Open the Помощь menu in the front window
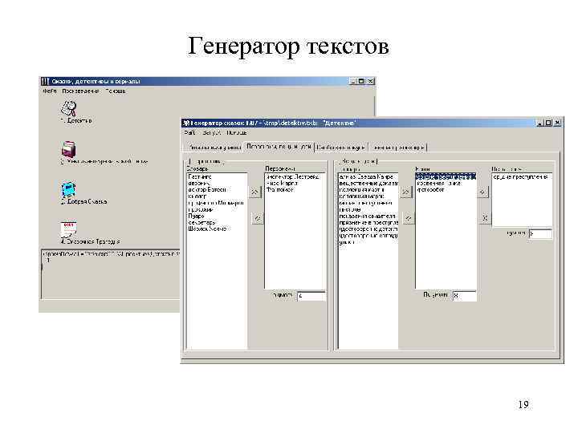Viewport: 578px width, 433px height. (x=237, y=132)
